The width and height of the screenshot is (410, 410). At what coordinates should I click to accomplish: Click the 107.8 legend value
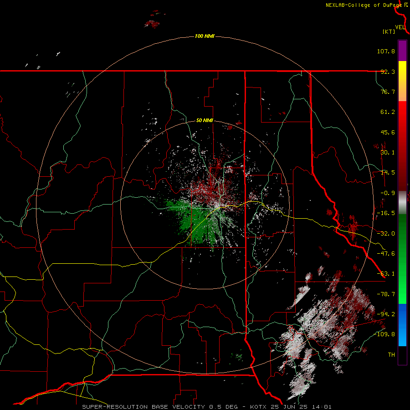click(386, 51)
